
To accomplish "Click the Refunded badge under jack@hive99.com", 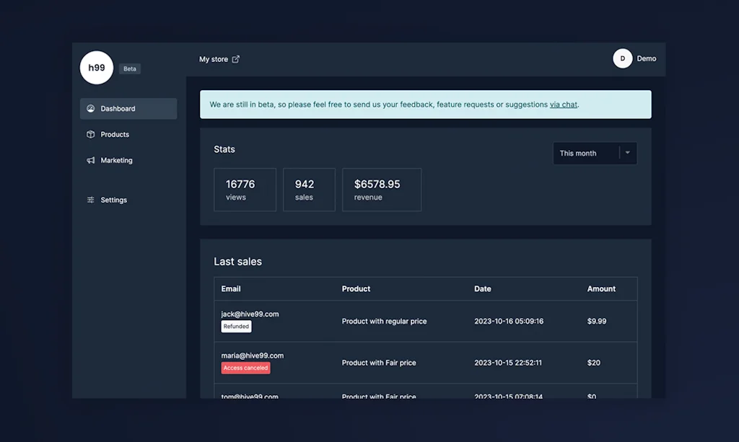I will 236,326.
